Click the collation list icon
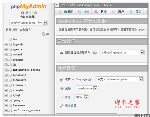Viewport: 150px width, 117px height. (x=61, y=53)
